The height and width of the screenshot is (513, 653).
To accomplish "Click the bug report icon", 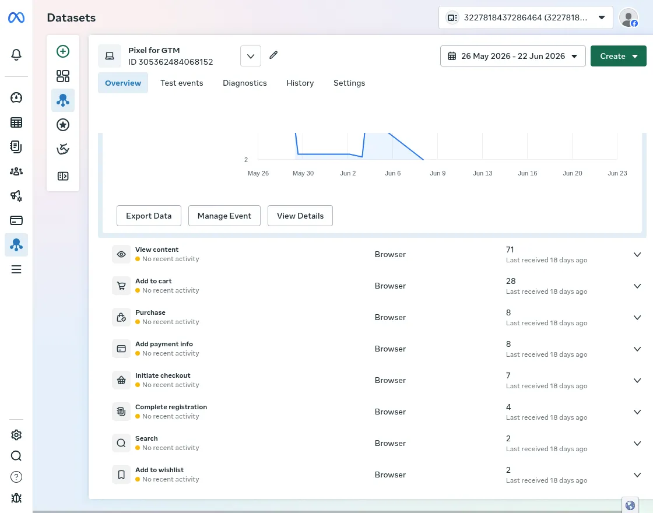I will (x=16, y=498).
